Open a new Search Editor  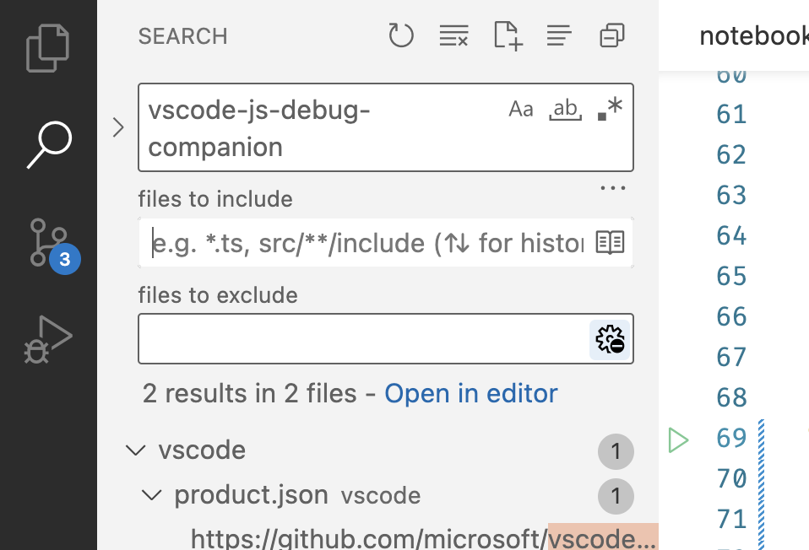507,35
